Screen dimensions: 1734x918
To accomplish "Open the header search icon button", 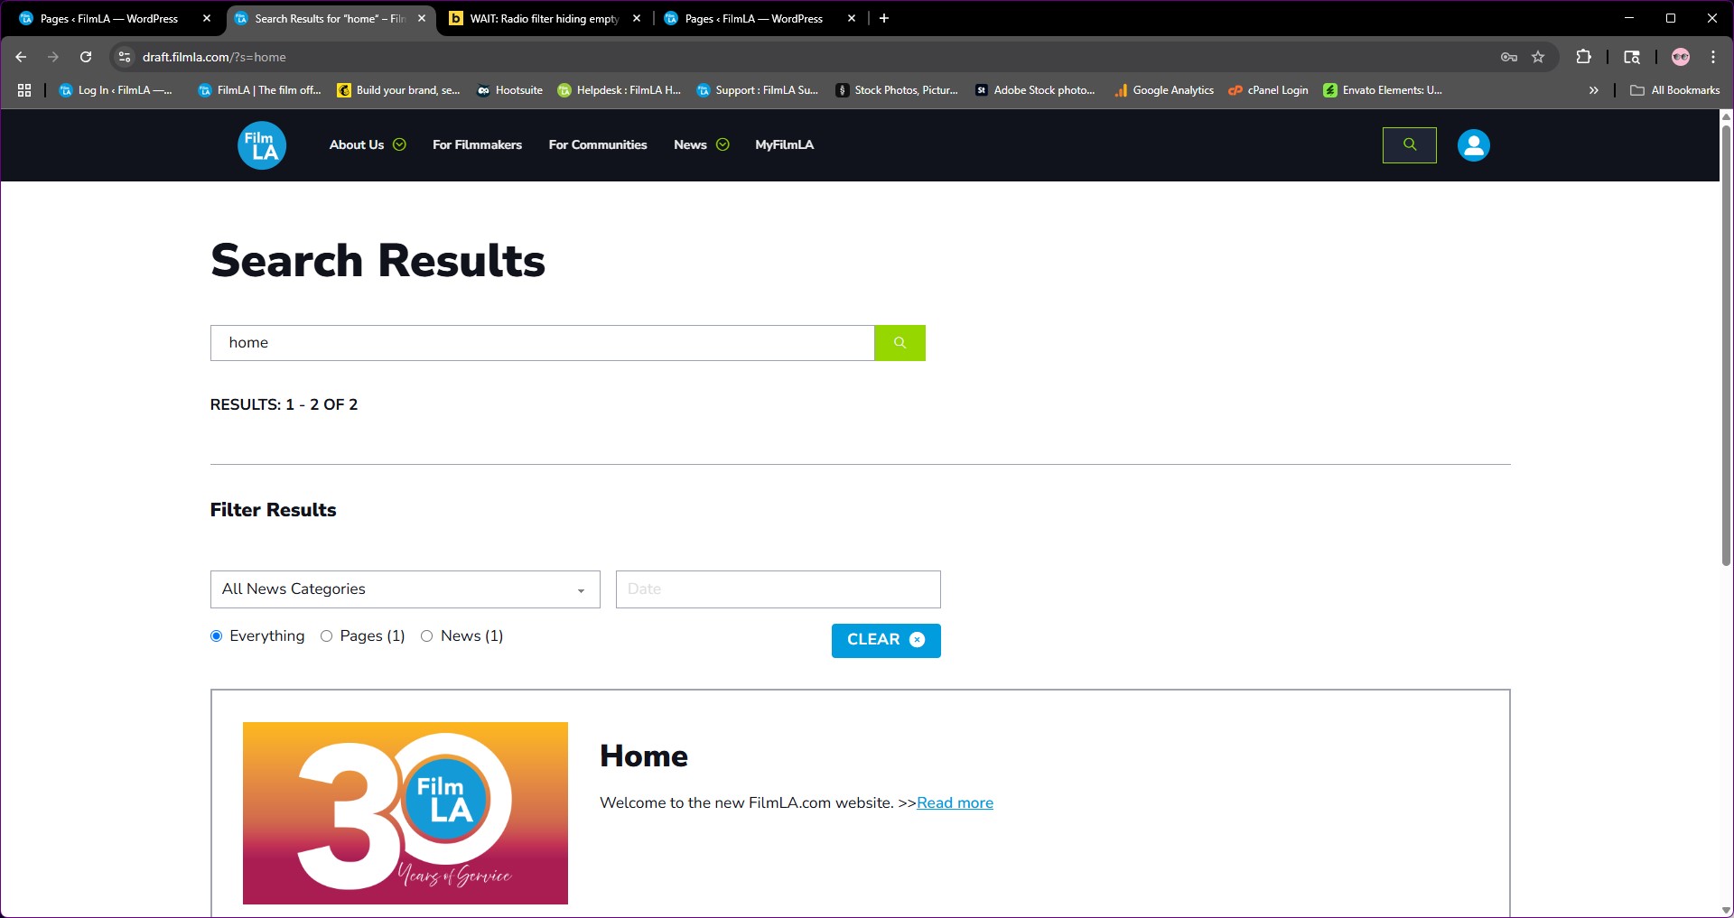I will tap(1409, 145).
